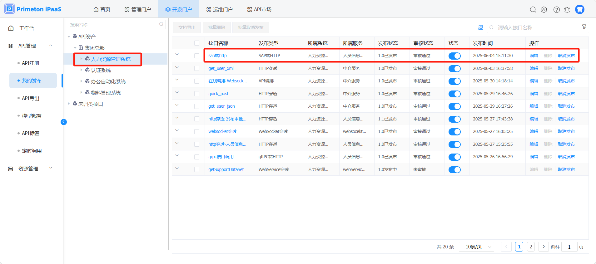Click the filter funnel icon
The height and width of the screenshot is (264, 596).
click(584, 27)
